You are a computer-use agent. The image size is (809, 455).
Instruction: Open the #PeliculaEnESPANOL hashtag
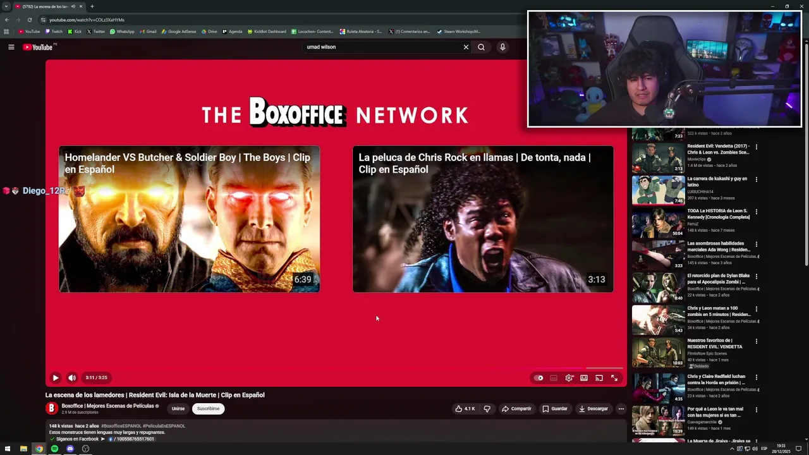tap(164, 426)
